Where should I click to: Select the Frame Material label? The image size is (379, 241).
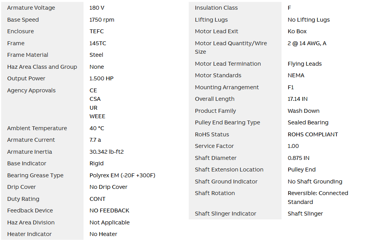tap(27, 55)
